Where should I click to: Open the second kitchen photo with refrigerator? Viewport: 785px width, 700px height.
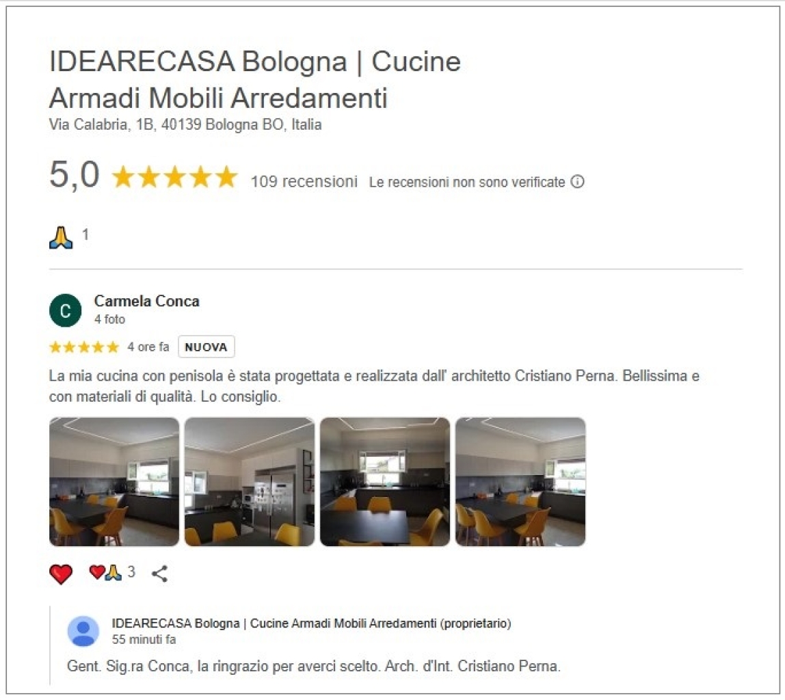click(250, 482)
